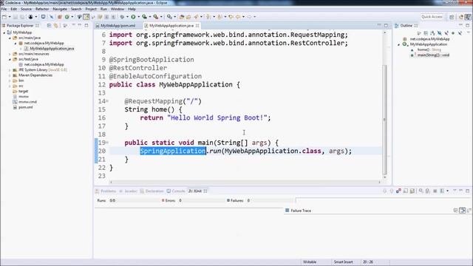Click the Run with Coverage toolbar icon
Image resolution: width=473 pixels, height=266 pixels.
pyautogui.click(x=145, y=17)
